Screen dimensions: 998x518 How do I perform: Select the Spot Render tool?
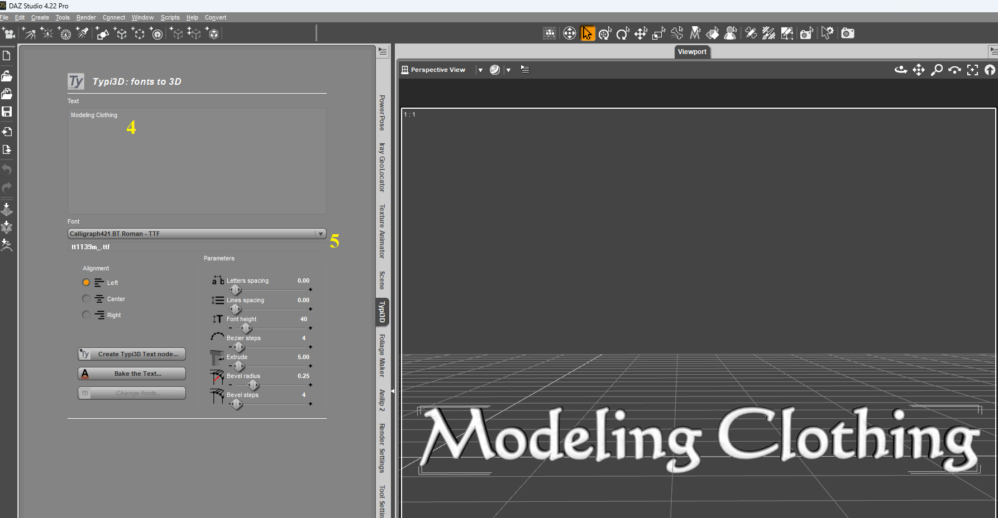806,33
